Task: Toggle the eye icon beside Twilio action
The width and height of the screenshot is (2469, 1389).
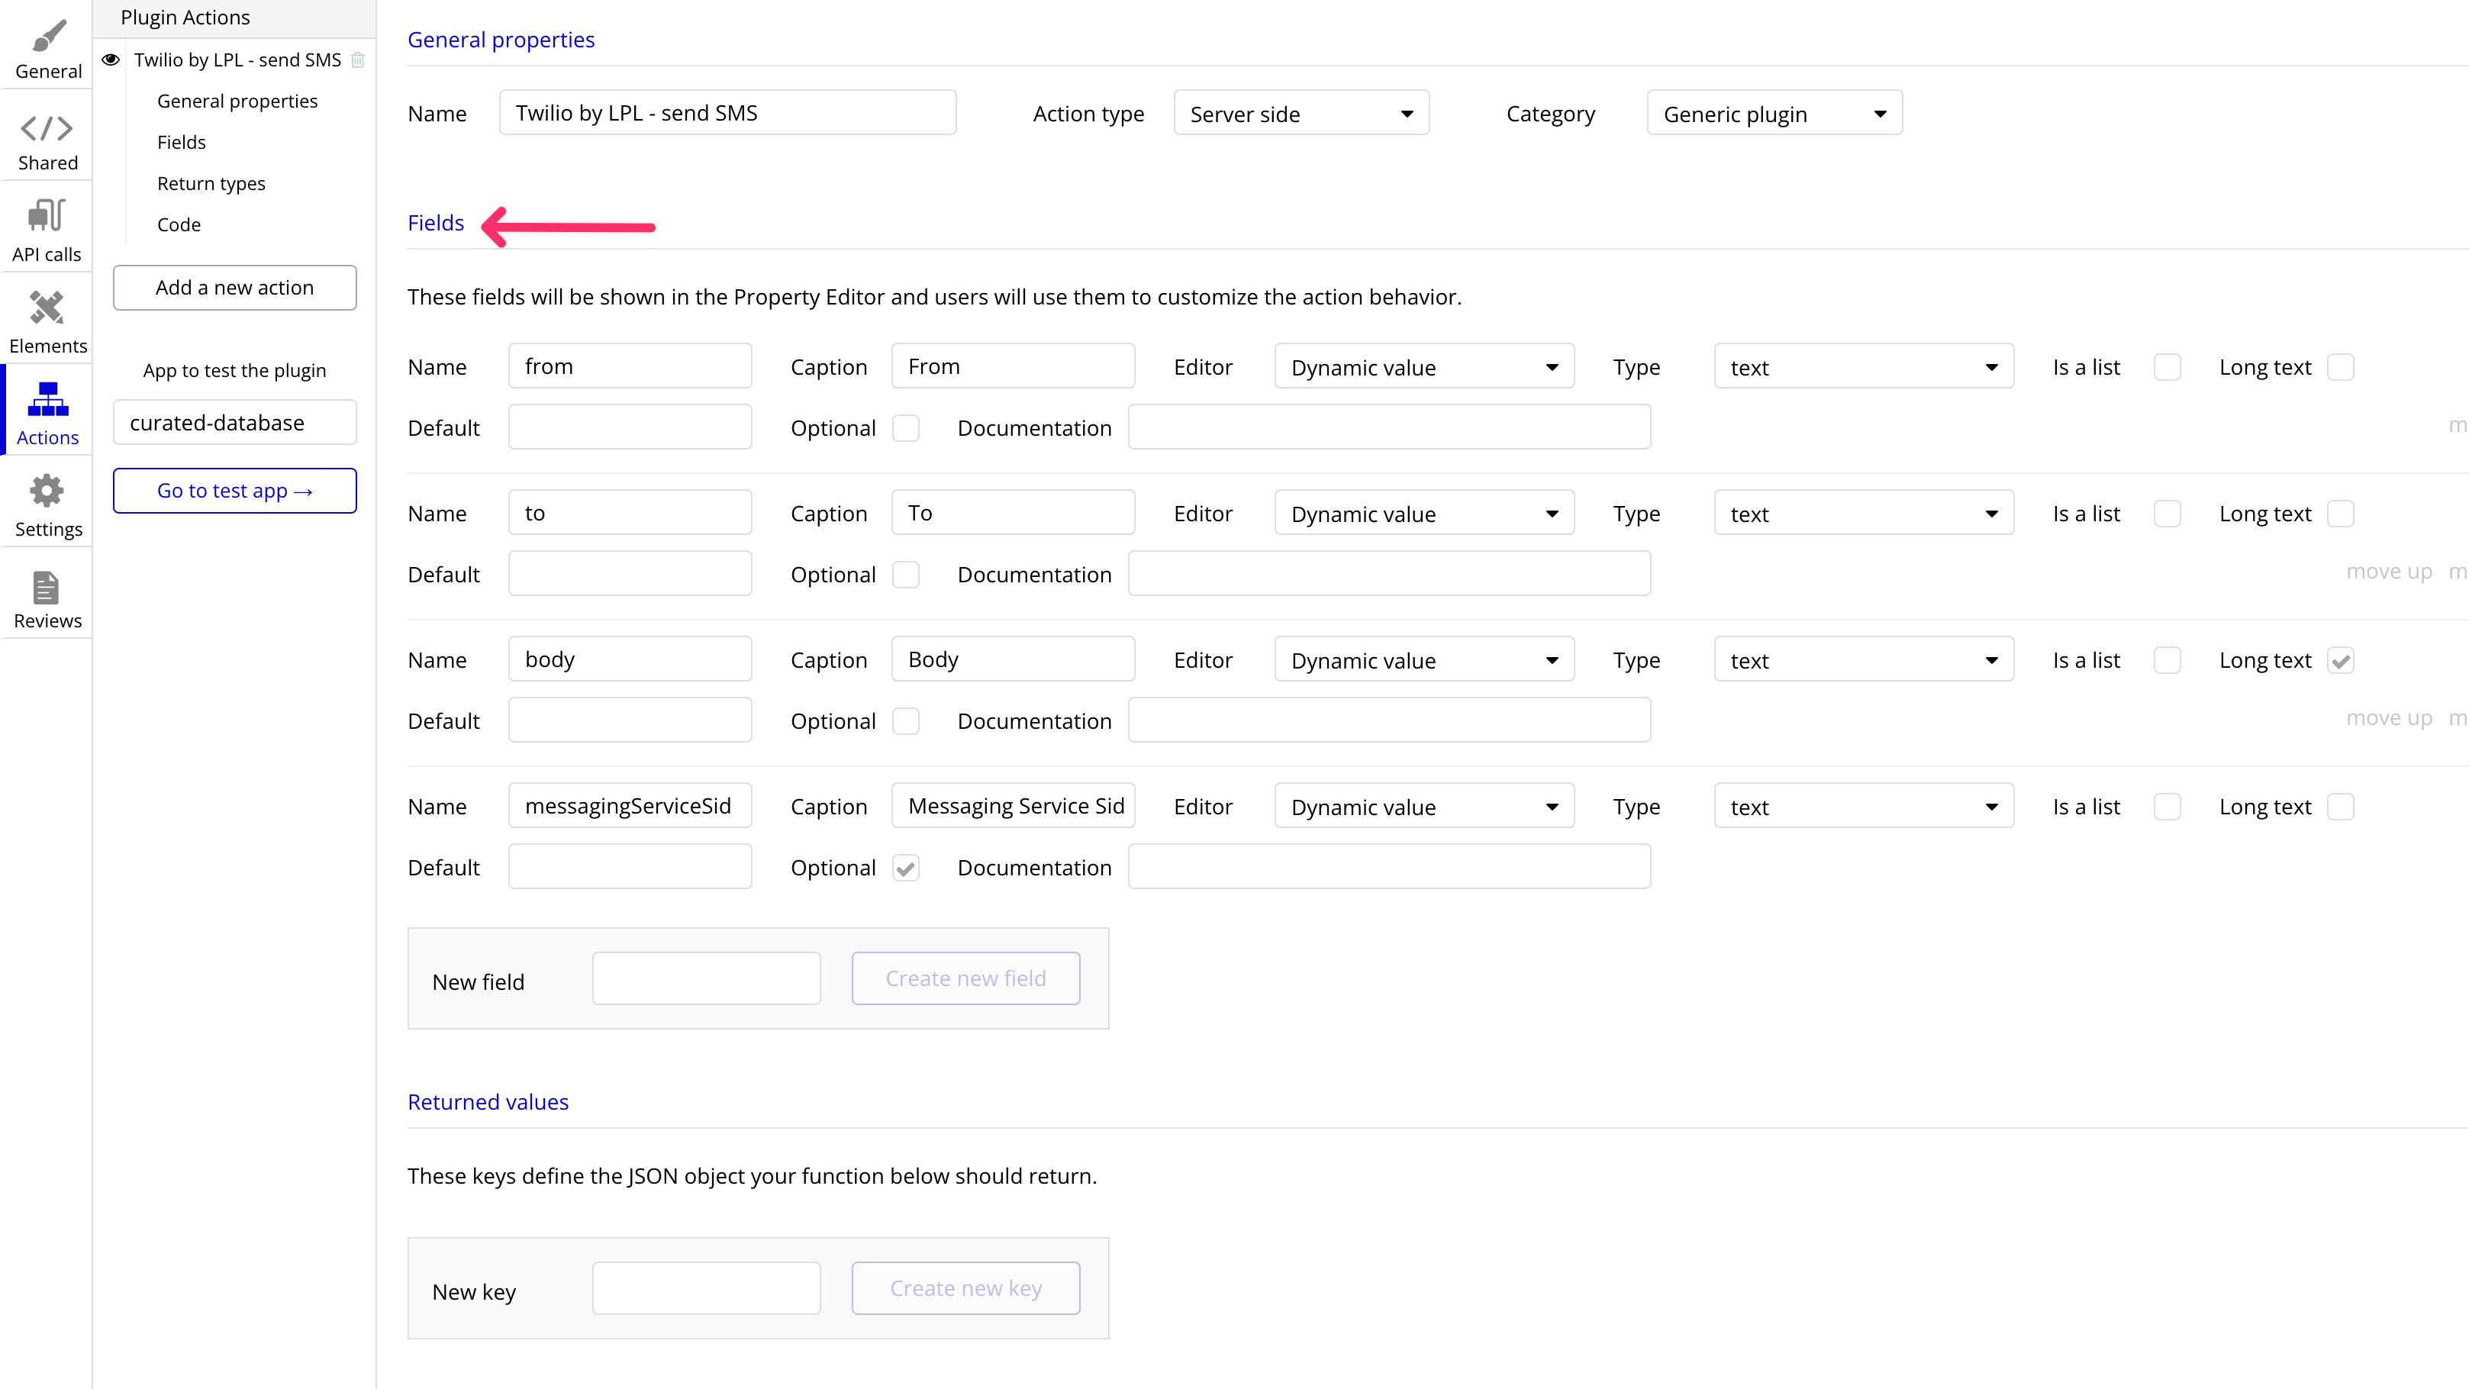Action: pyautogui.click(x=111, y=60)
